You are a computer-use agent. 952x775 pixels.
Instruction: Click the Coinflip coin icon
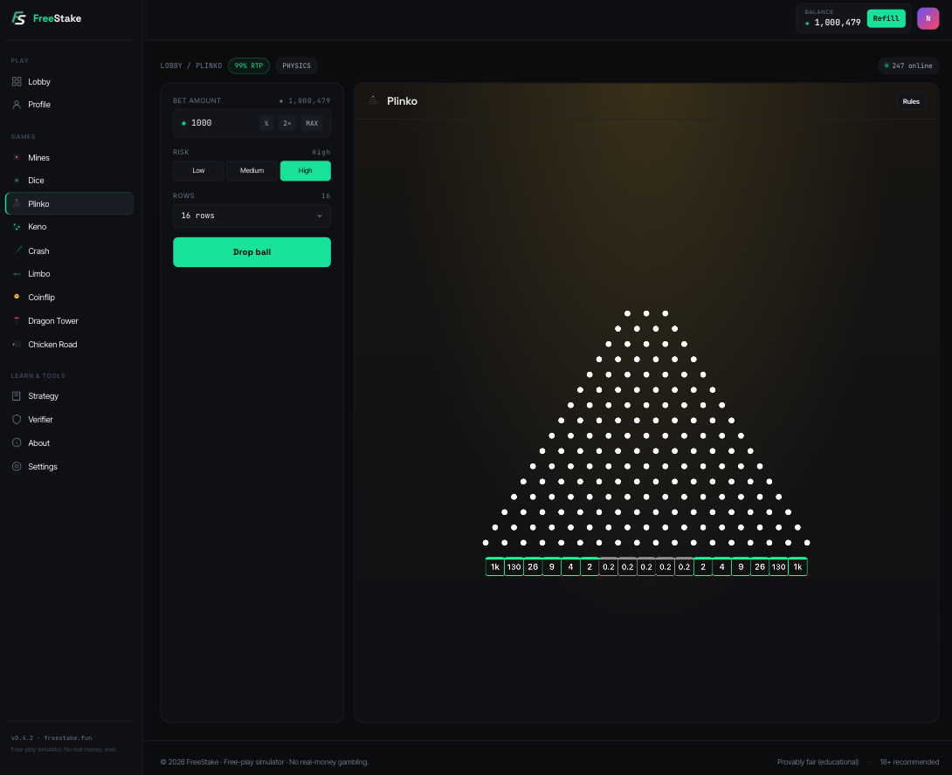pyautogui.click(x=17, y=297)
